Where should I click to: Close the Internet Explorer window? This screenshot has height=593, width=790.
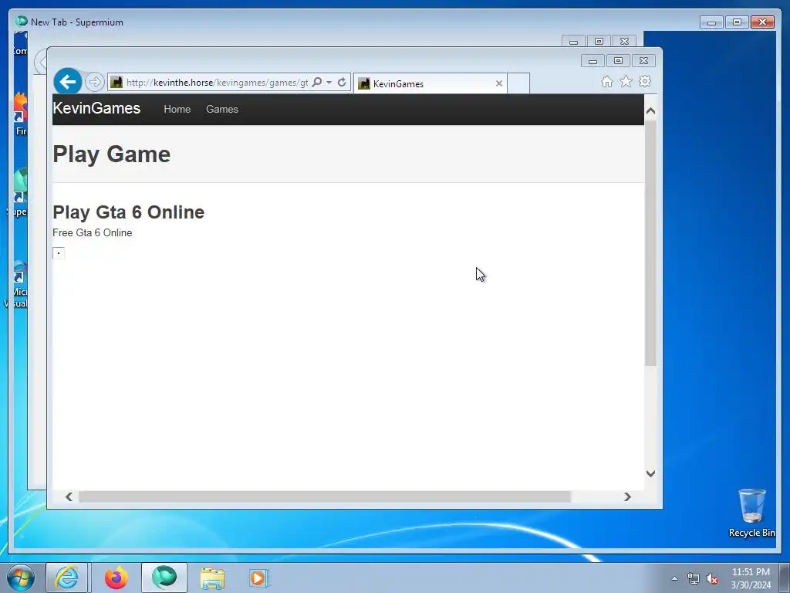point(643,61)
